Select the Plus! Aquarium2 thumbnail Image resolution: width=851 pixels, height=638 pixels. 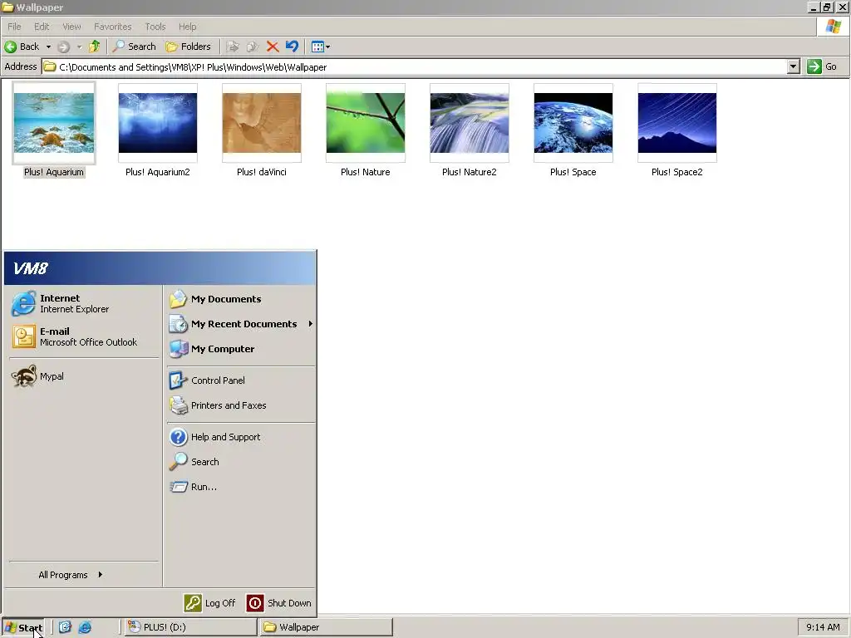coord(158,123)
